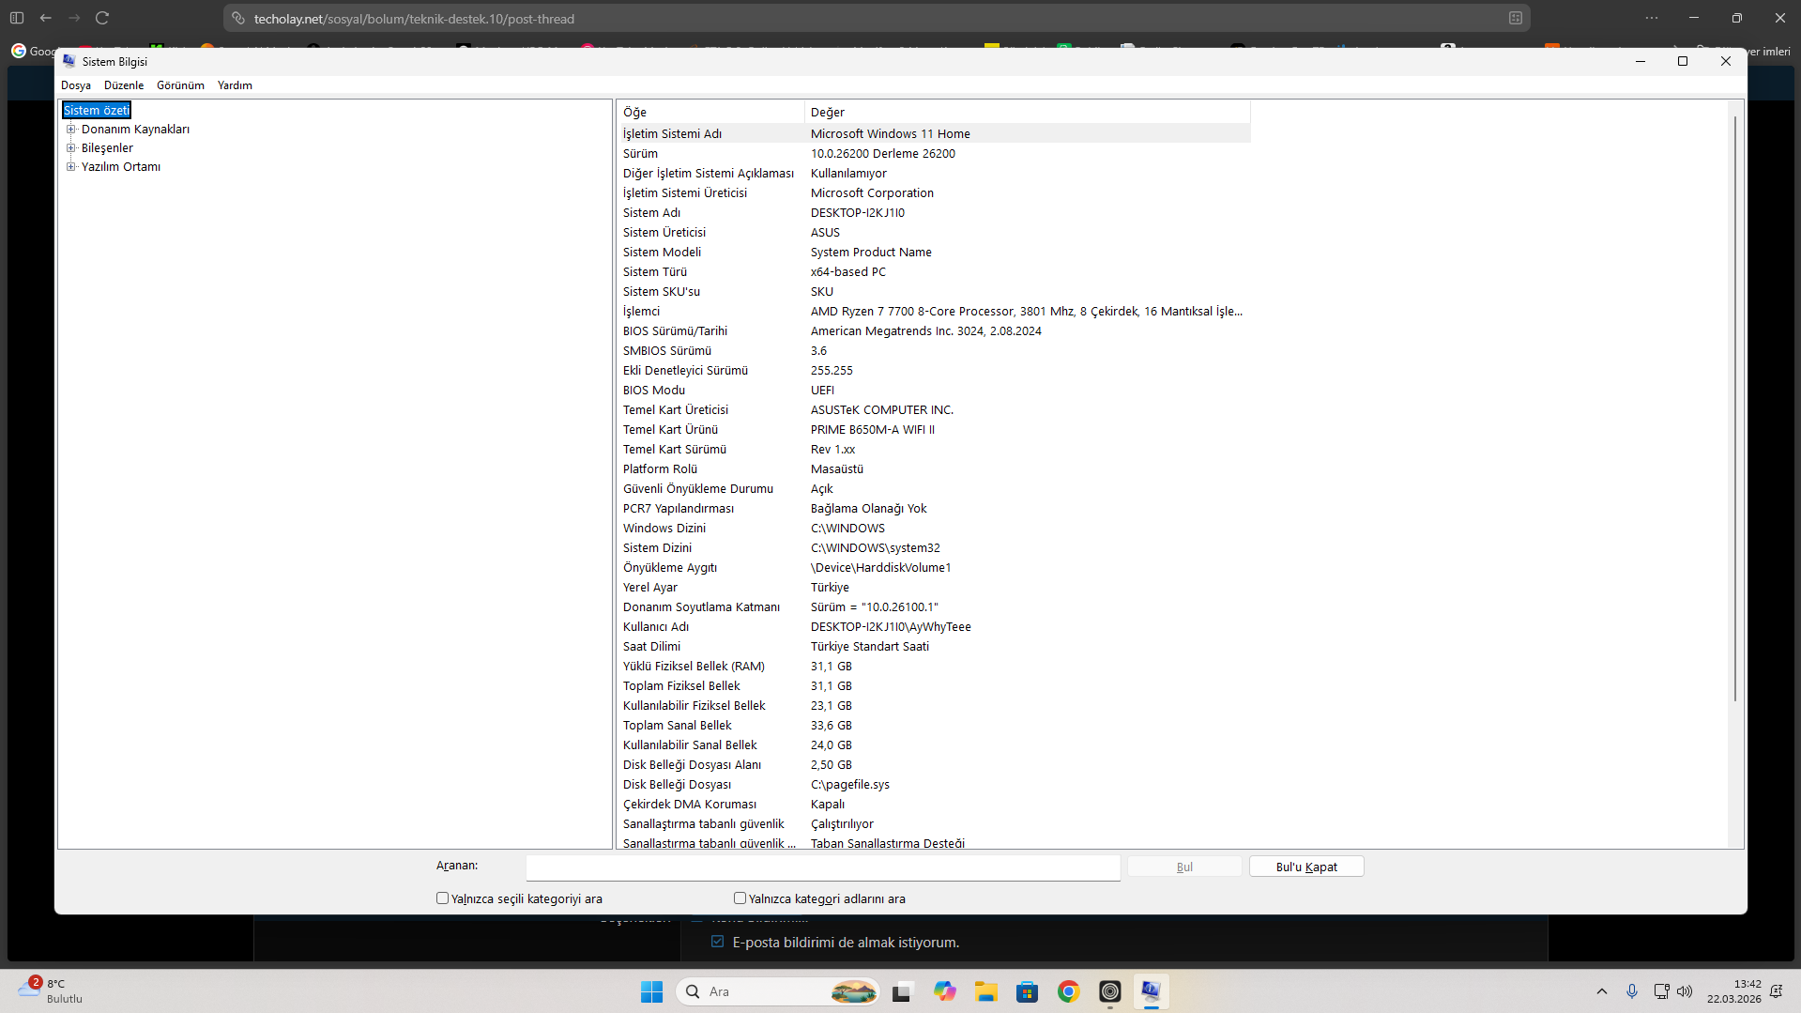Image resolution: width=1801 pixels, height=1013 pixels.
Task: Select the Bileşenler tree label
Action: [x=107, y=148]
